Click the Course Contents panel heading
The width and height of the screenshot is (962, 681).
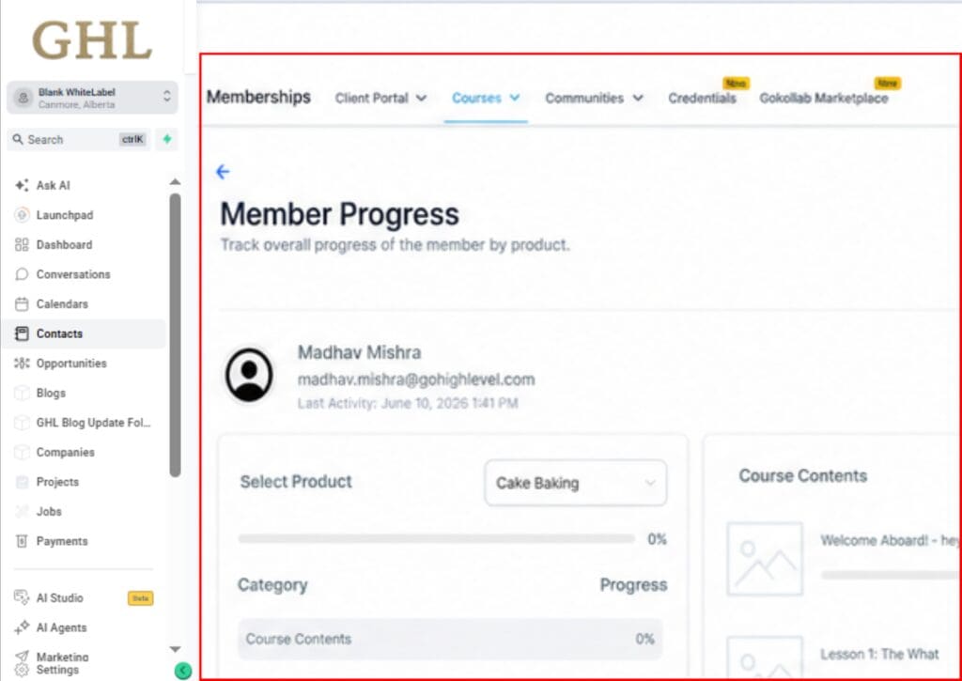click(802, 475)
